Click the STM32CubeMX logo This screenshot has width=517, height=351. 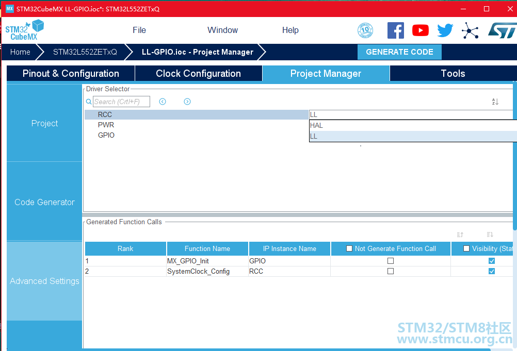pyautogui.click(x=25, y=30)
